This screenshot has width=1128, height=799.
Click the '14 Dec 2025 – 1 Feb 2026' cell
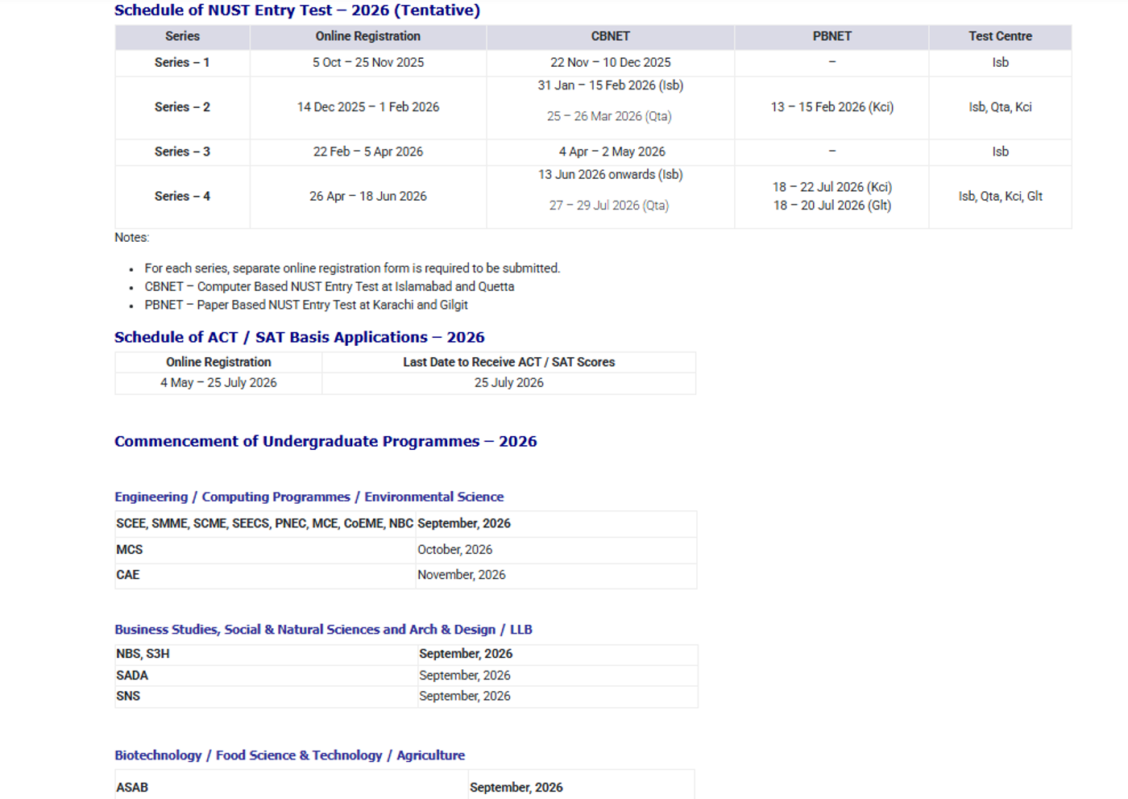[368, 107]
